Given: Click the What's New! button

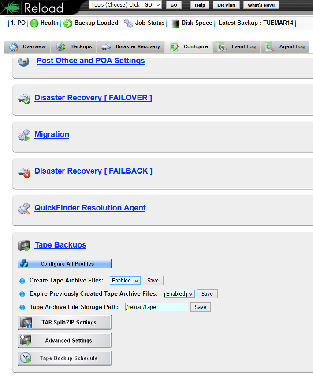Looking at the screenshot, I should pyautogui.click(x=261, y=5).
